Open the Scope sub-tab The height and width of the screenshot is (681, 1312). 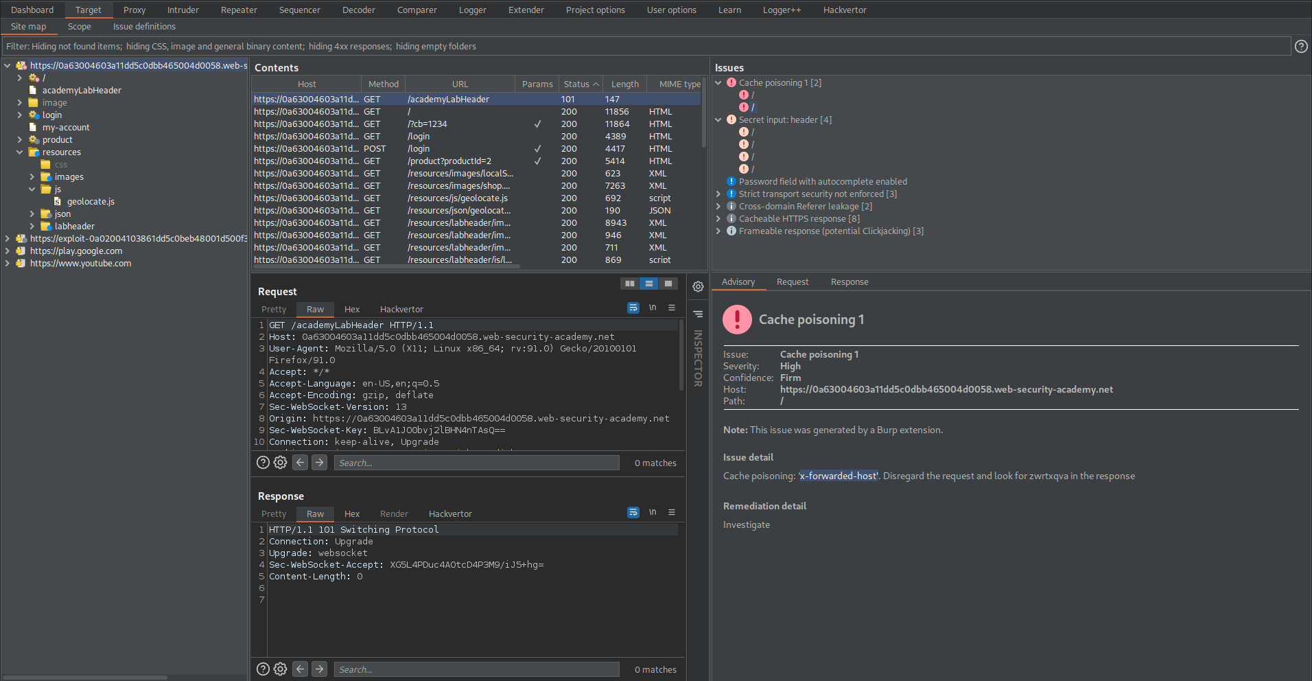click(x=79, y=27)
